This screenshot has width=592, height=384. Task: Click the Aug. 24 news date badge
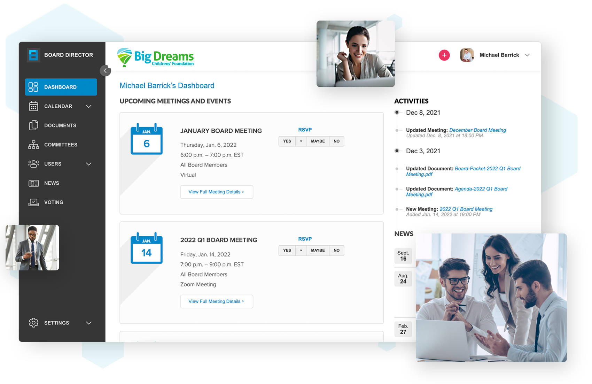pyautogui.click(x=403, y=278)
